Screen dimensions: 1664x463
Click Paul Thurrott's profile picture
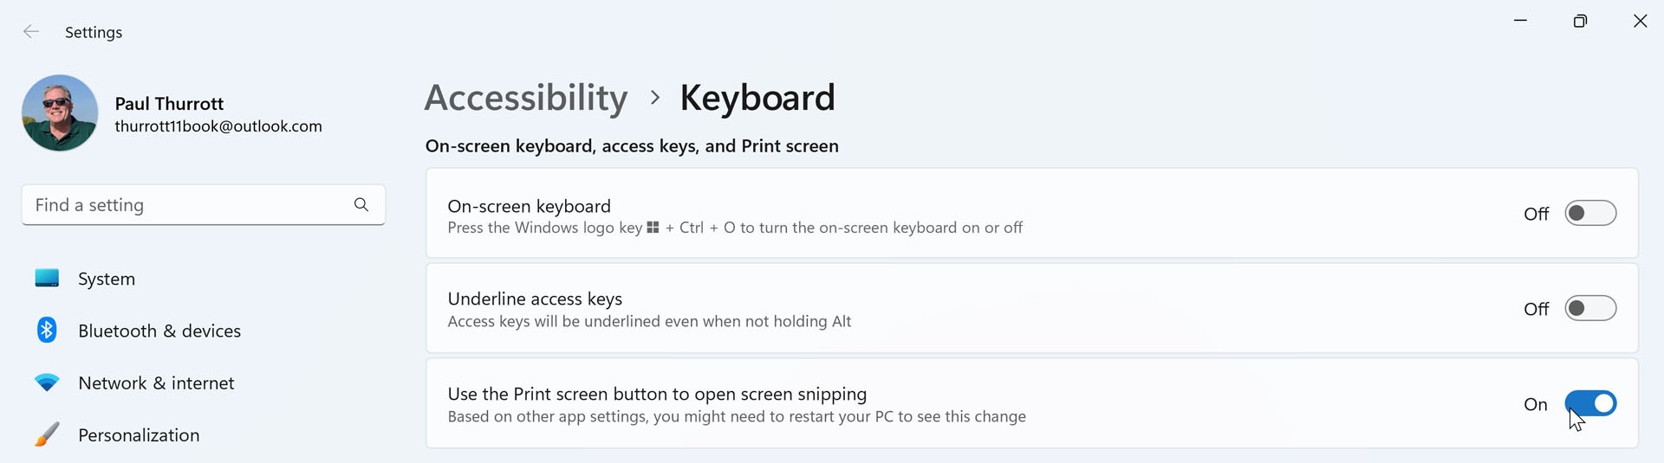tap(60, 113)
